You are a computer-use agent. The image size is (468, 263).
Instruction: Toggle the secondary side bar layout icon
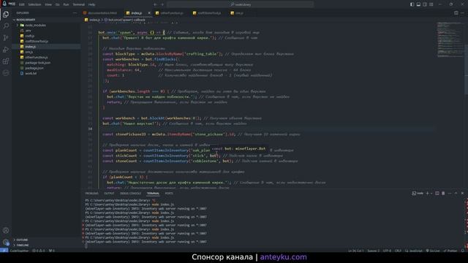(x=425, y=4)
